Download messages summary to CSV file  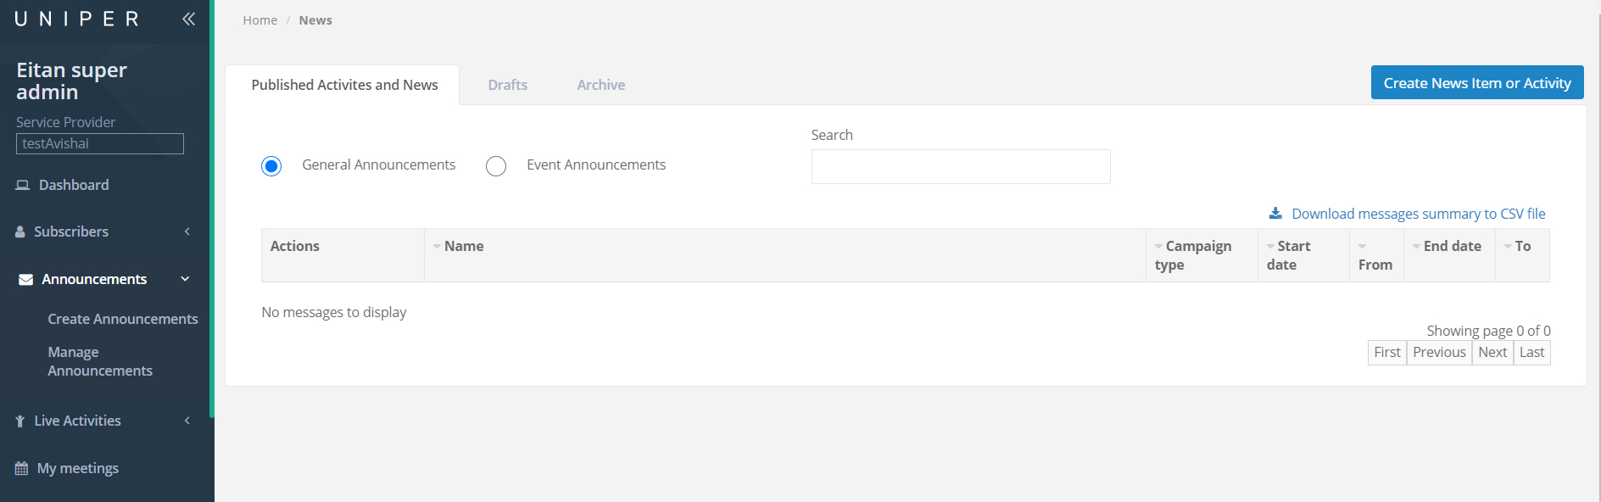pyautogui.click(x=1418, y=214)
